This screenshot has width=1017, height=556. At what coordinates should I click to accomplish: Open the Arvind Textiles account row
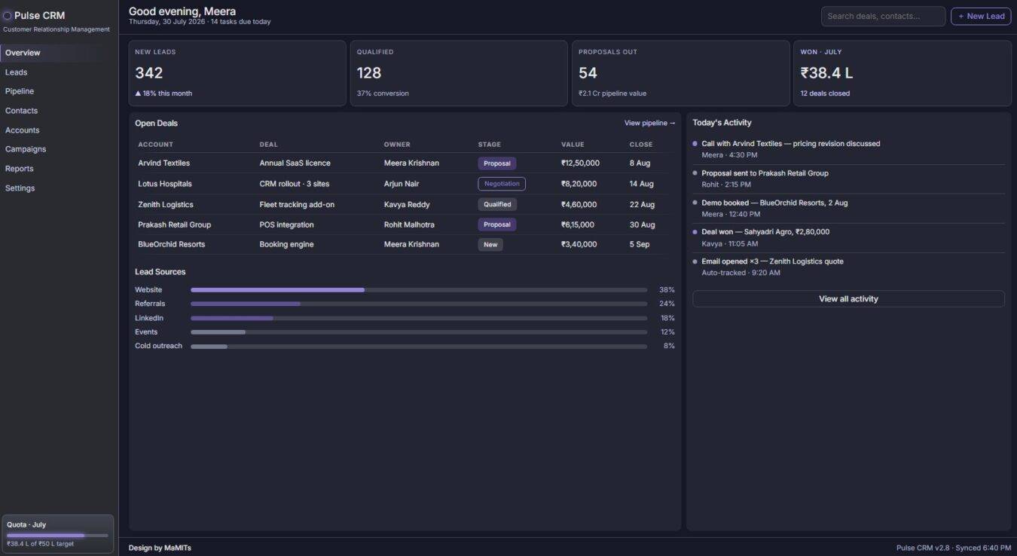click(404, 163)
